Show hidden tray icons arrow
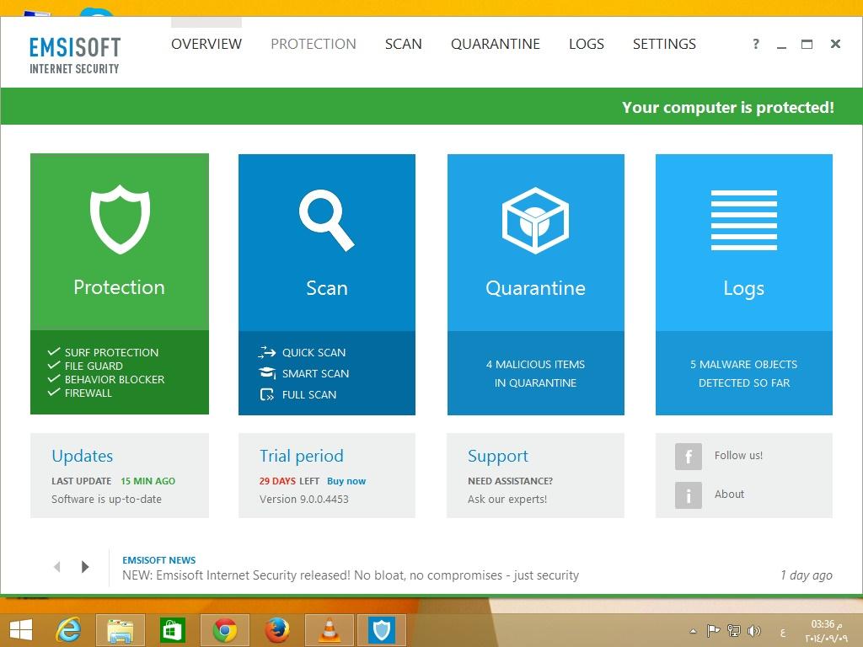 (694, 631)
